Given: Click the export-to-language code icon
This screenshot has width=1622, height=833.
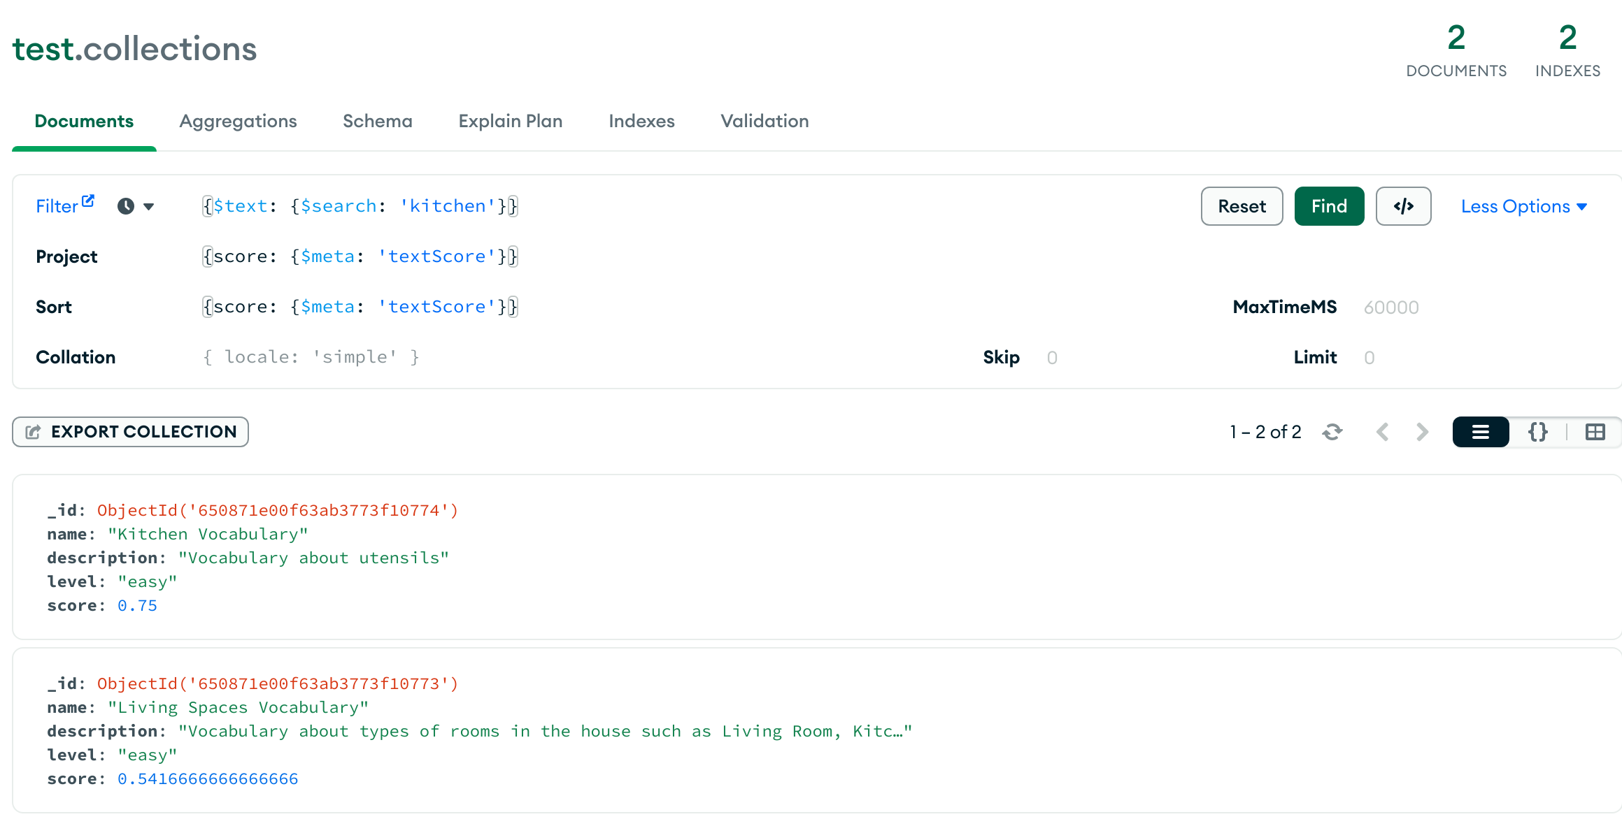Looking at the screenshot, I should point(1403,205).
